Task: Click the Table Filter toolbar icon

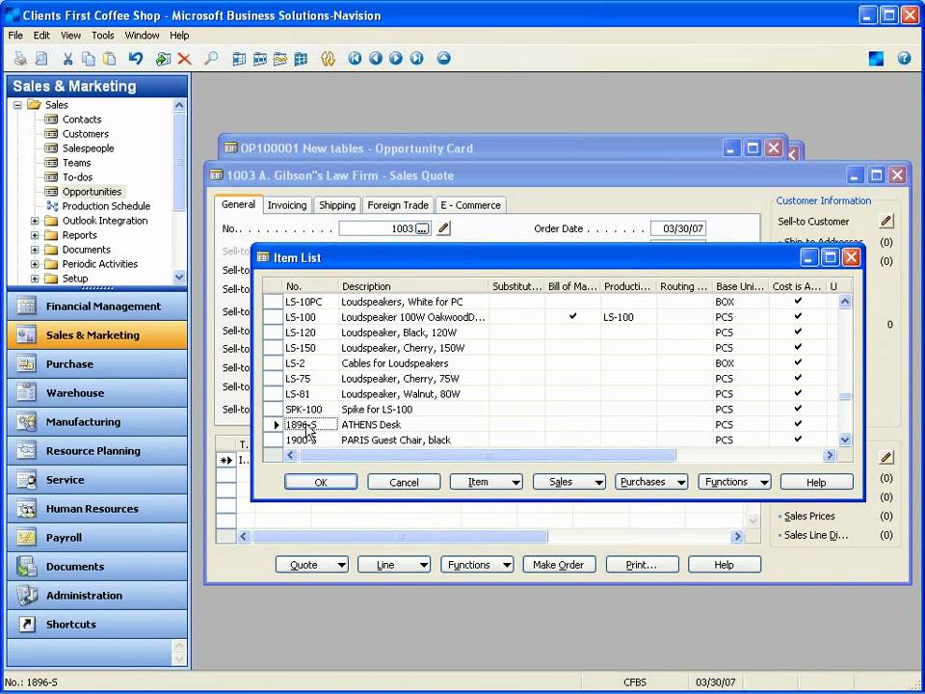Action: (x=259, y=59)
